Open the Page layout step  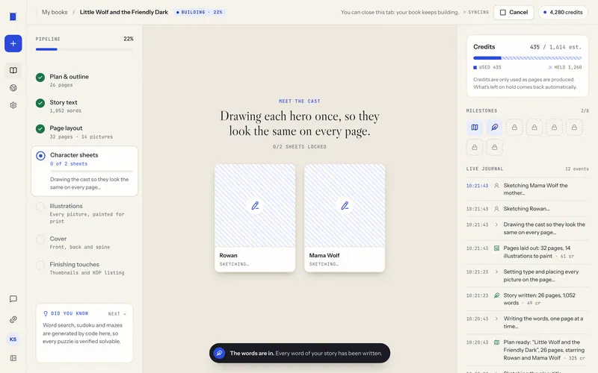point(84,132)
